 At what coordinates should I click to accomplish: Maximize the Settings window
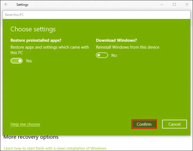pos(174,4)
